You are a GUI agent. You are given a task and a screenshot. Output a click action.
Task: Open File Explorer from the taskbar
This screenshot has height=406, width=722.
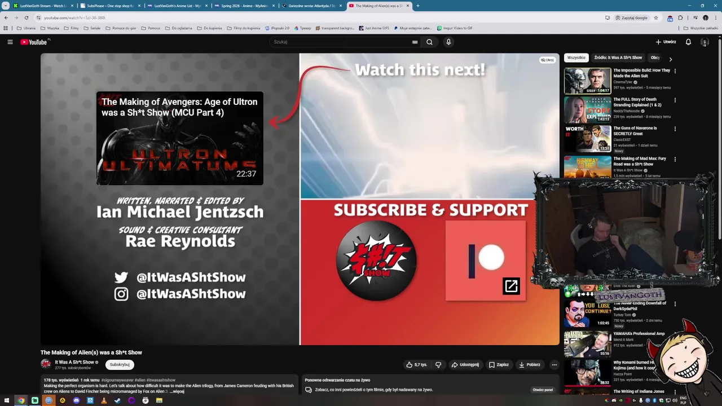[159, 400]
